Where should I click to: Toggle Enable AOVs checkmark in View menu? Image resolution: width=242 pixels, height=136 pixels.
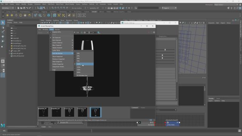click(51, 32)
